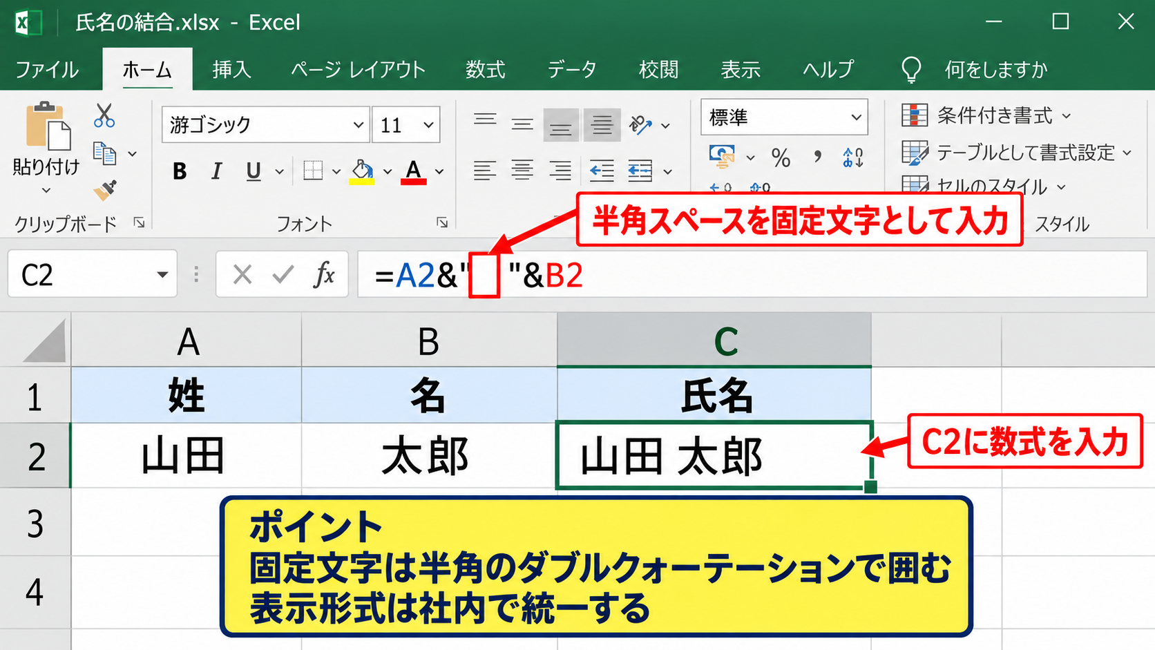
Task: Click the insert function fx icon
Action: tap(324, 274)
